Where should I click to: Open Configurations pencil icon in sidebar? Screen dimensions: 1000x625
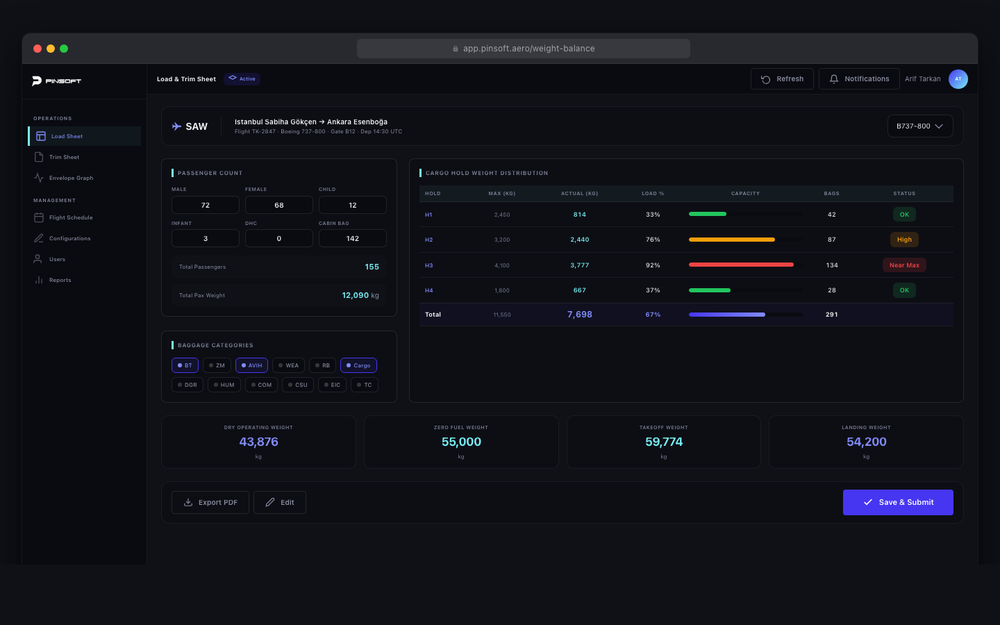[x=39, y=238]
